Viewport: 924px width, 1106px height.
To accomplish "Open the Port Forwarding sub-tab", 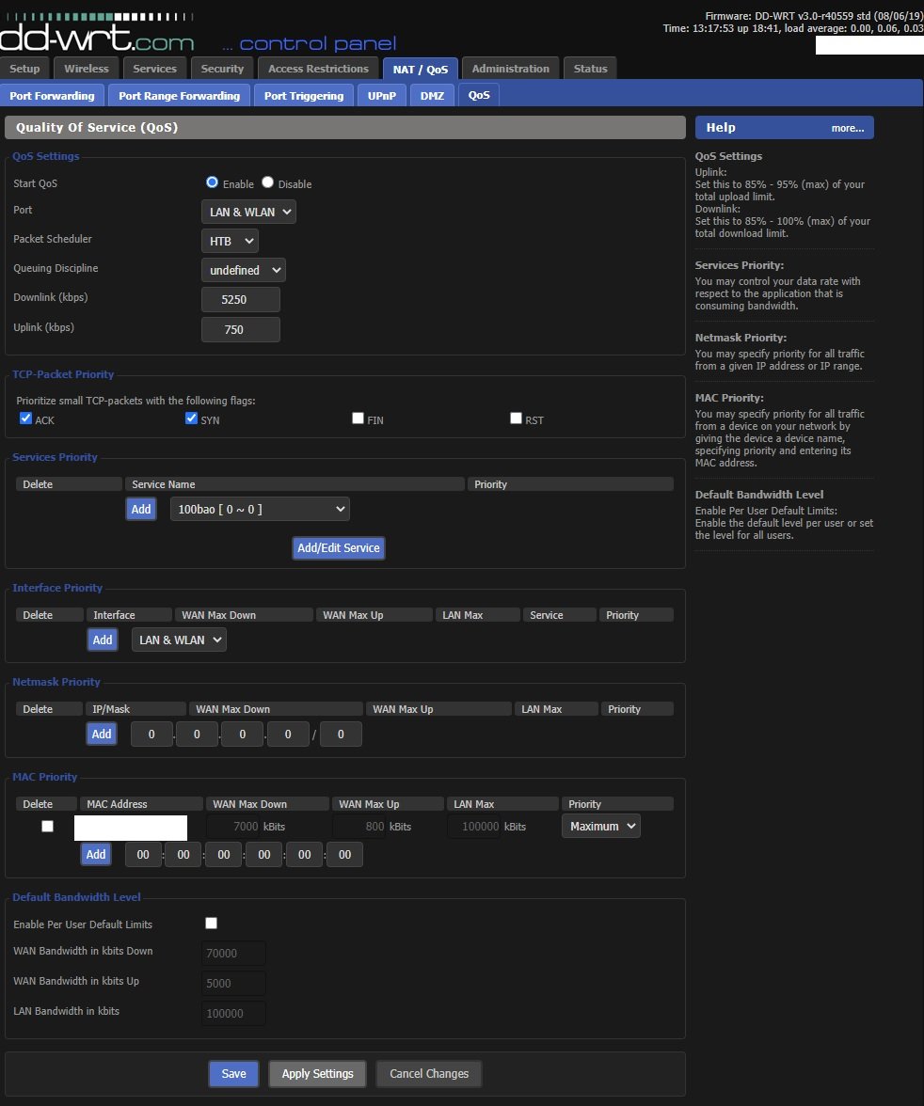I will (x=52, y=96).
